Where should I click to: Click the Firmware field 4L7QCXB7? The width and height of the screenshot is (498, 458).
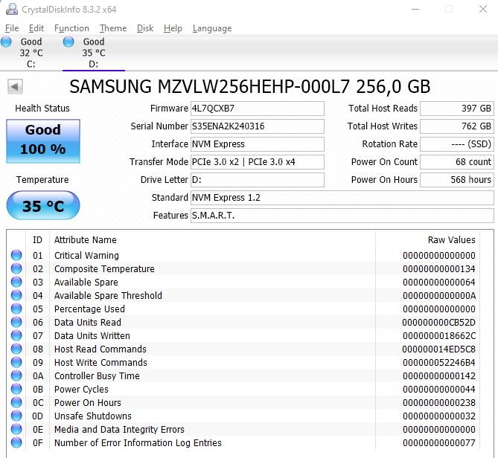[258, 109]
